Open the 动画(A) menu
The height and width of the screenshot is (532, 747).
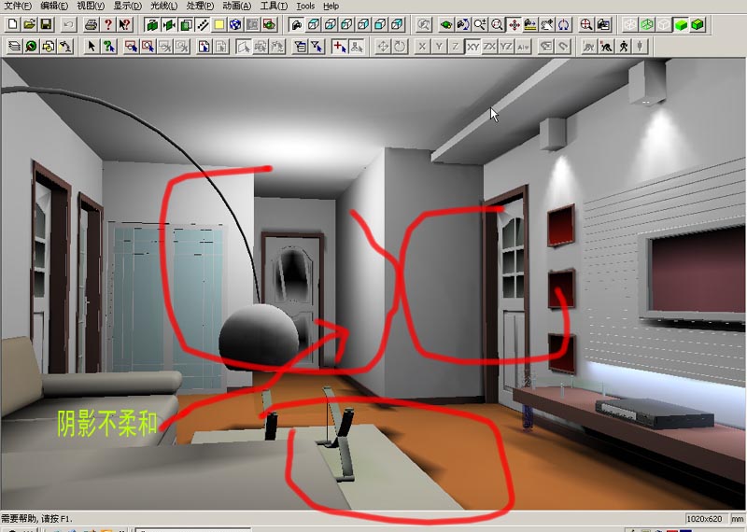tap(237, 6)
